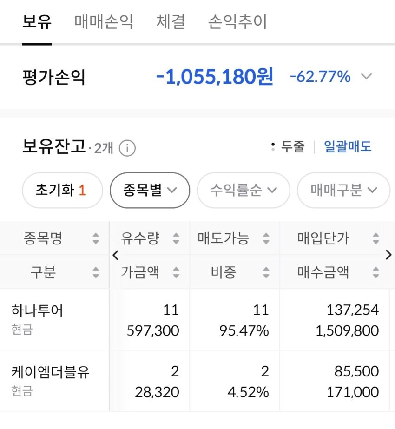This screenshot has width=395, height=429.
Task: Tap the 일괄매도 link
Action: tap(348, 147)
